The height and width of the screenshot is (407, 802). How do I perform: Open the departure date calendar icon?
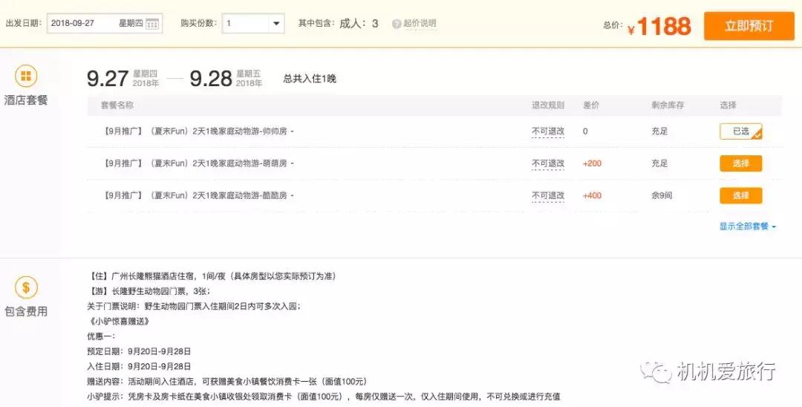coord(152,24)
